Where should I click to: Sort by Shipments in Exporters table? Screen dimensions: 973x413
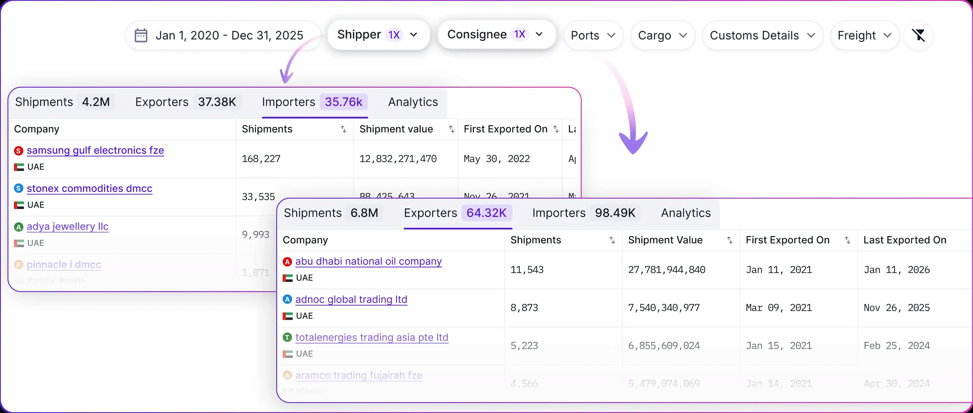coord(612,240)
